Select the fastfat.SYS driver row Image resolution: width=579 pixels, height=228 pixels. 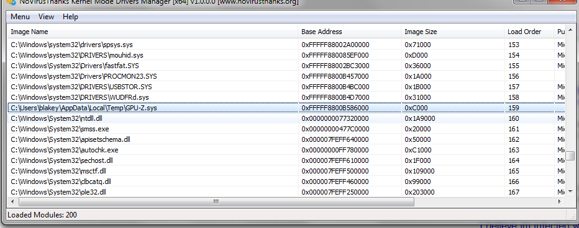286,66
